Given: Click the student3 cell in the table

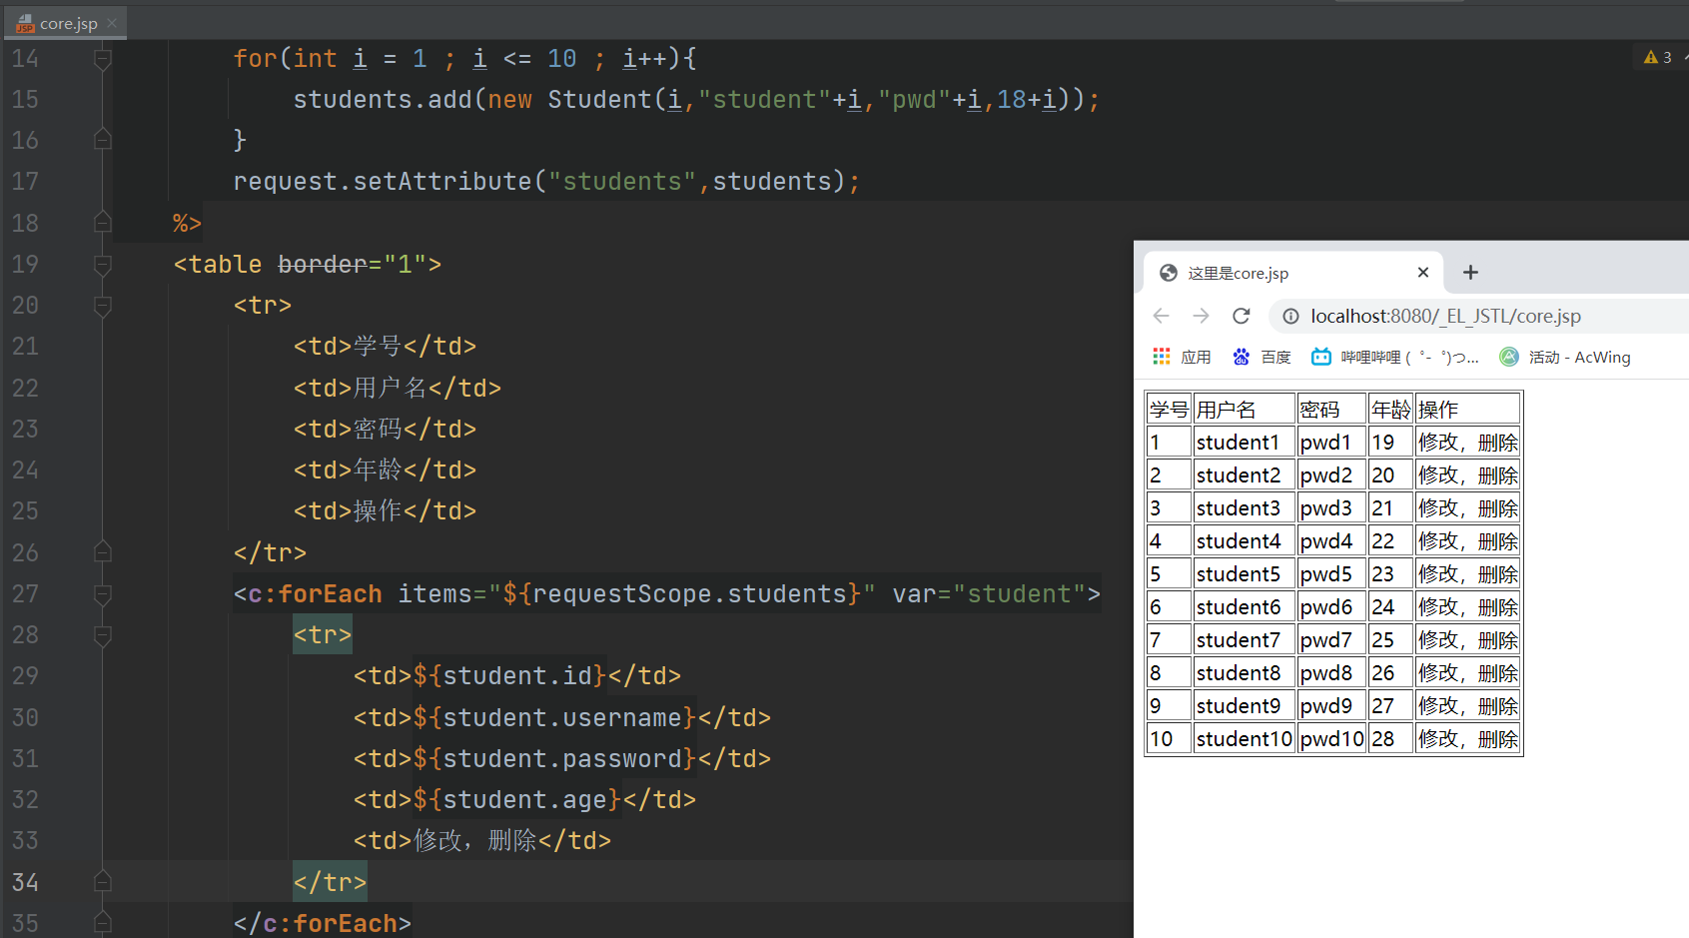Looking at the screenshot, I should [x=1245, y=508].
